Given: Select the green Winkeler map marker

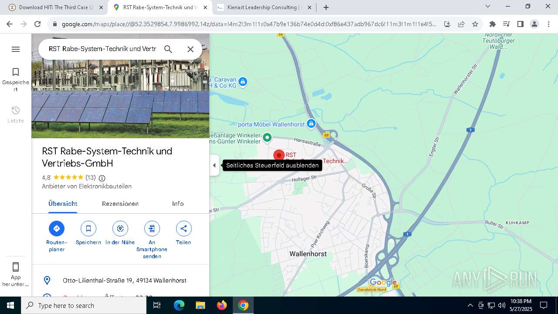Looking at the screenshot, I should [x=267, y=138].
